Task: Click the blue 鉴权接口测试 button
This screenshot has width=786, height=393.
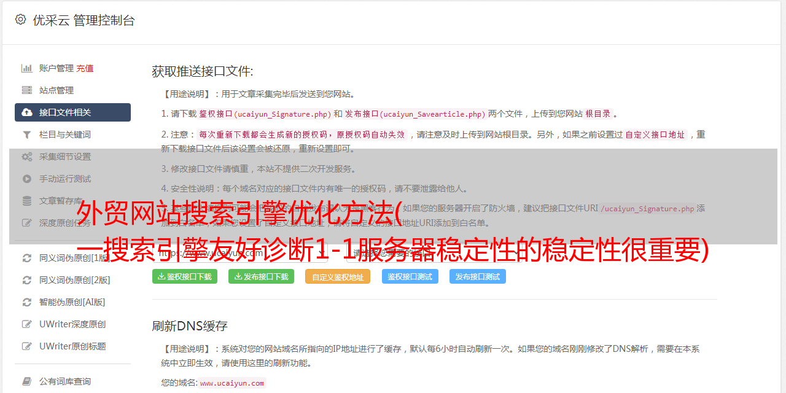Action: tap(410, 276)
